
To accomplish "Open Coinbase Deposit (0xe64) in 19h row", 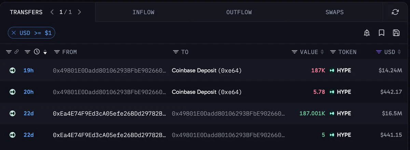I will point(207,71).
